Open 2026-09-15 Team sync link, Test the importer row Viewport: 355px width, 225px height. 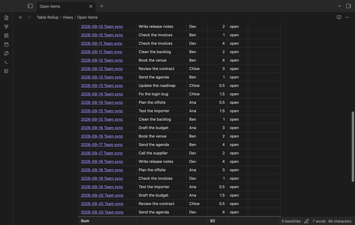pyautogui.click(x=102, y=111)
